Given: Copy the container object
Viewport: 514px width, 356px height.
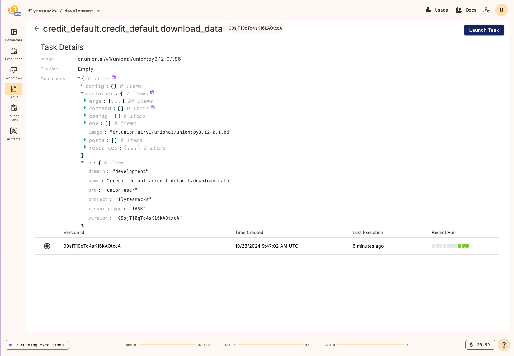Looking at the screenshot, I should pos(152,92).
